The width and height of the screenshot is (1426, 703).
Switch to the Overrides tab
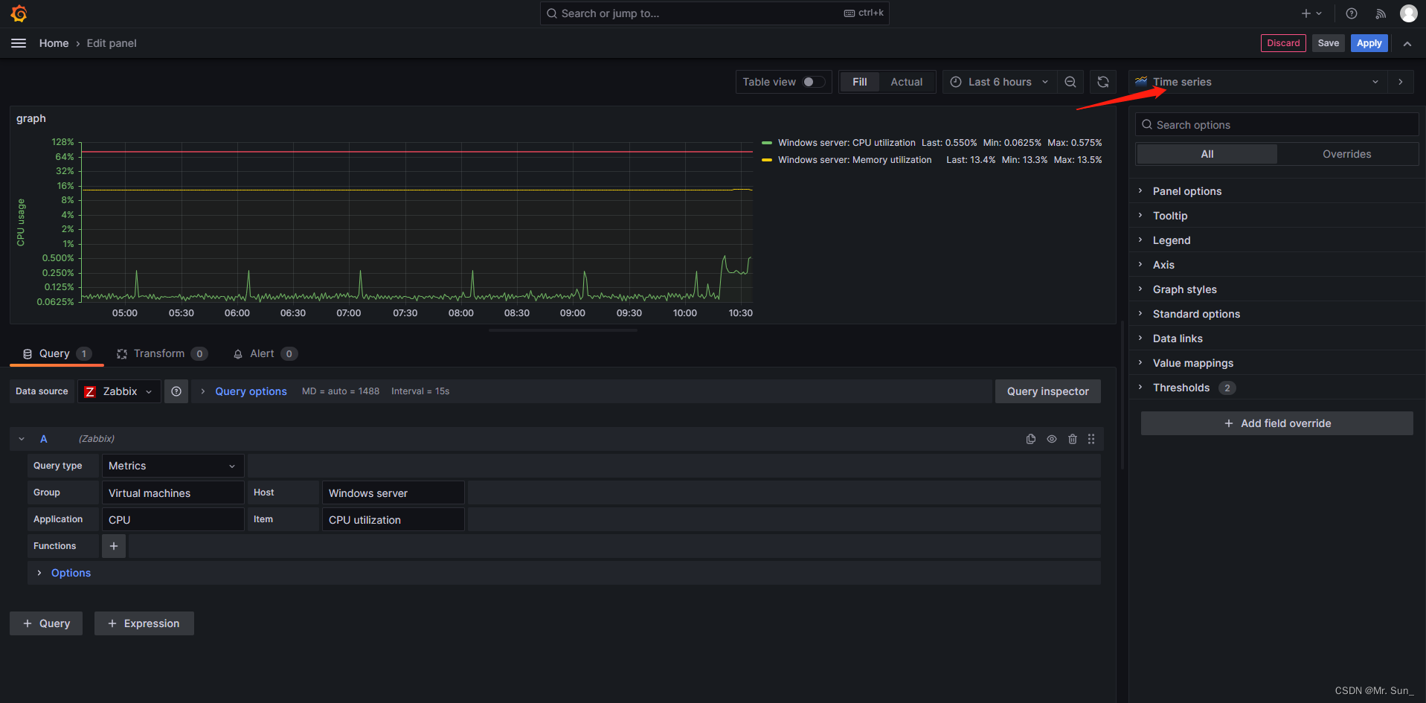pyautogui.click(x=1346, y=154)
